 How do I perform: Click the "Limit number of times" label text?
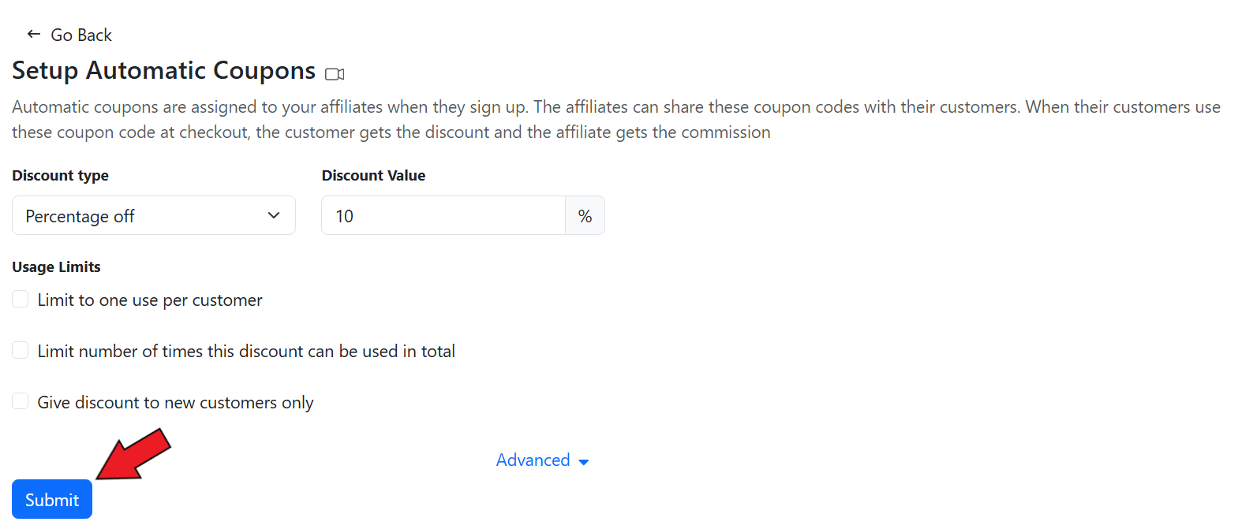(x=246, y=352)
